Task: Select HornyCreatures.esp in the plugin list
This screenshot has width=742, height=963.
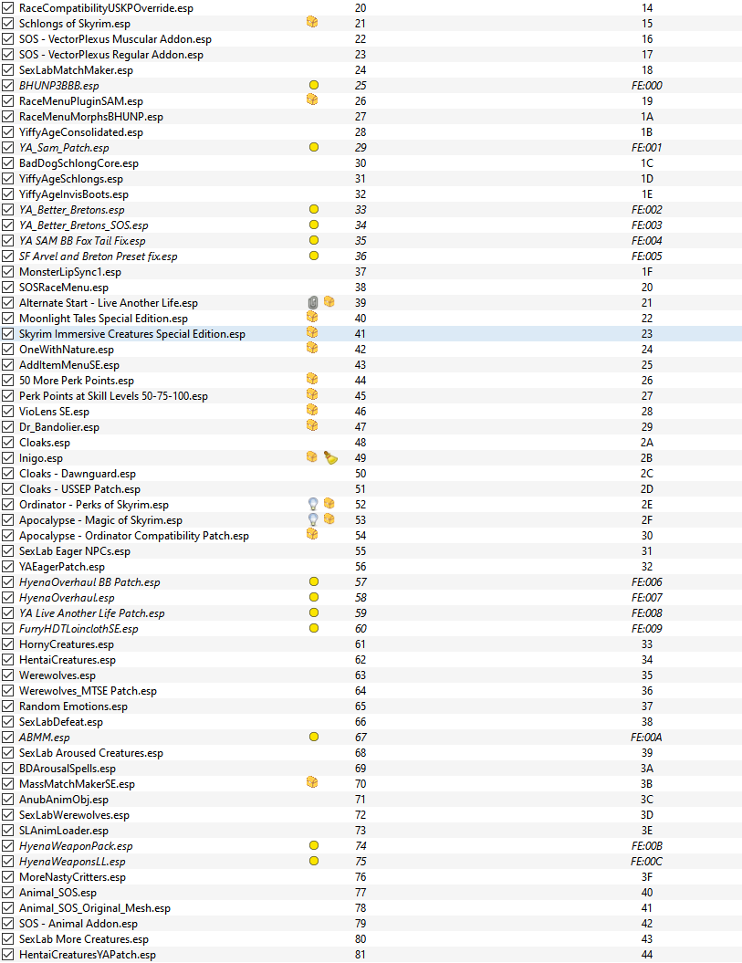Action: click(67, 644)
